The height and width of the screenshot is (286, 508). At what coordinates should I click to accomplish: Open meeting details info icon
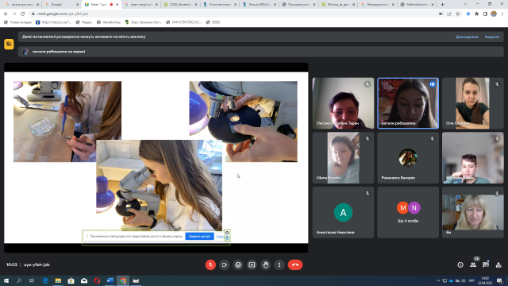pos(460,265)
